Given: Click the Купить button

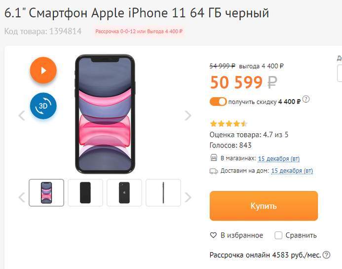Looking at the screenshot, I should 264,206.
